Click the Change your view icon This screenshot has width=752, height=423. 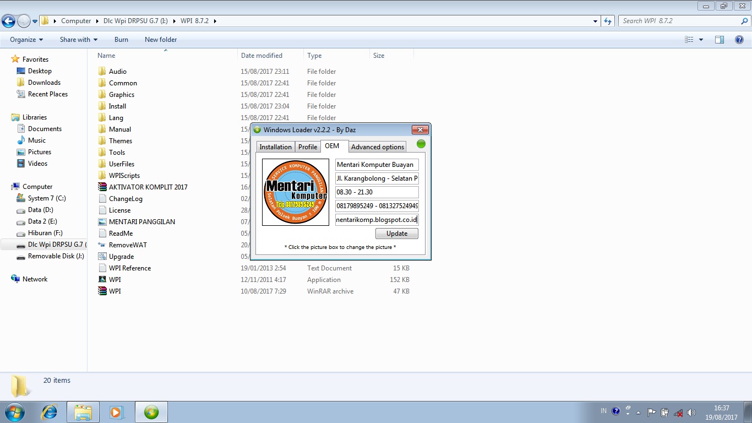click(689, 40)
